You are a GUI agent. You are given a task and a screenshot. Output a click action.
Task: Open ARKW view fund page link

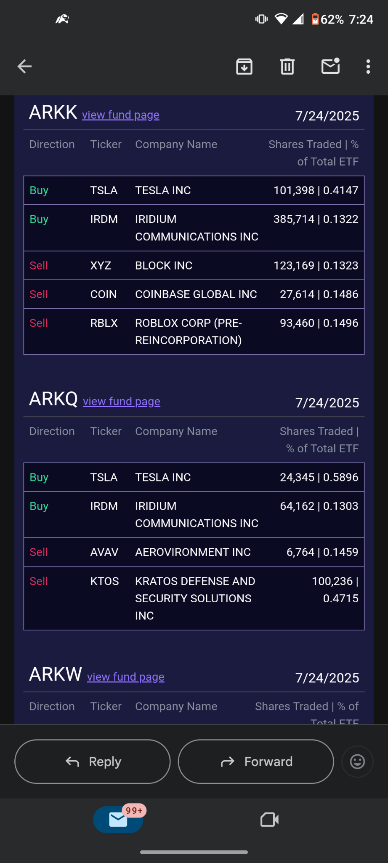click(x=126, y=677)
